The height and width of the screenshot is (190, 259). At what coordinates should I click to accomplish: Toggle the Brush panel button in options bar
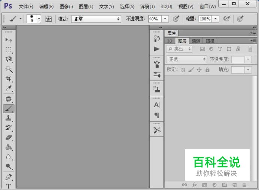(48, 19)
